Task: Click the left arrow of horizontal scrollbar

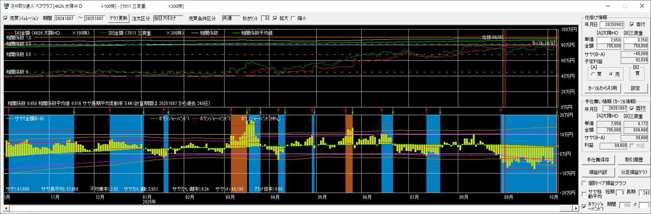Action: 7,209
